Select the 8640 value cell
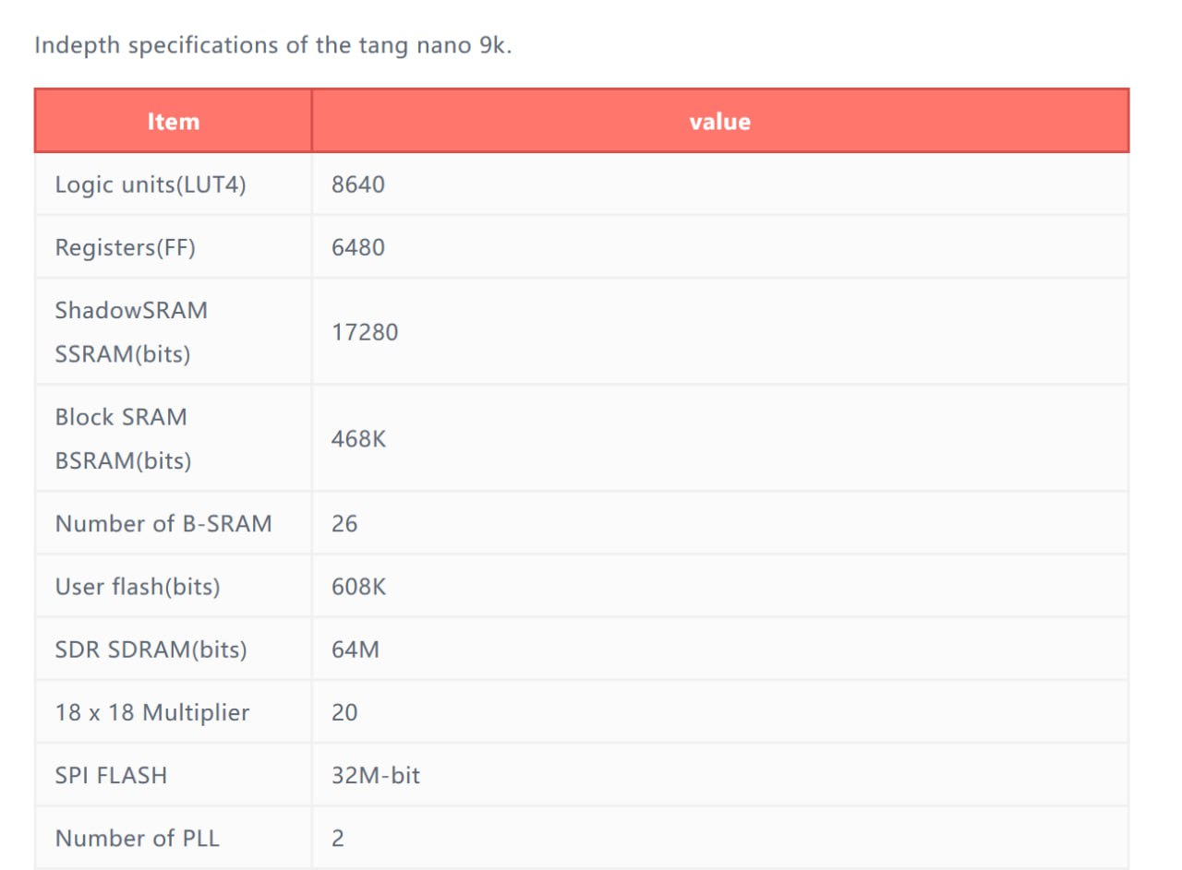Image resolution: width=1182 pixels, height=870 pixels. [x=358, y=185]
